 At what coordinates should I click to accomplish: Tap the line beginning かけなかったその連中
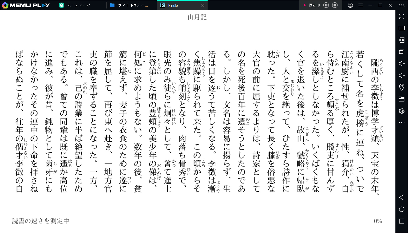(34, 121)
